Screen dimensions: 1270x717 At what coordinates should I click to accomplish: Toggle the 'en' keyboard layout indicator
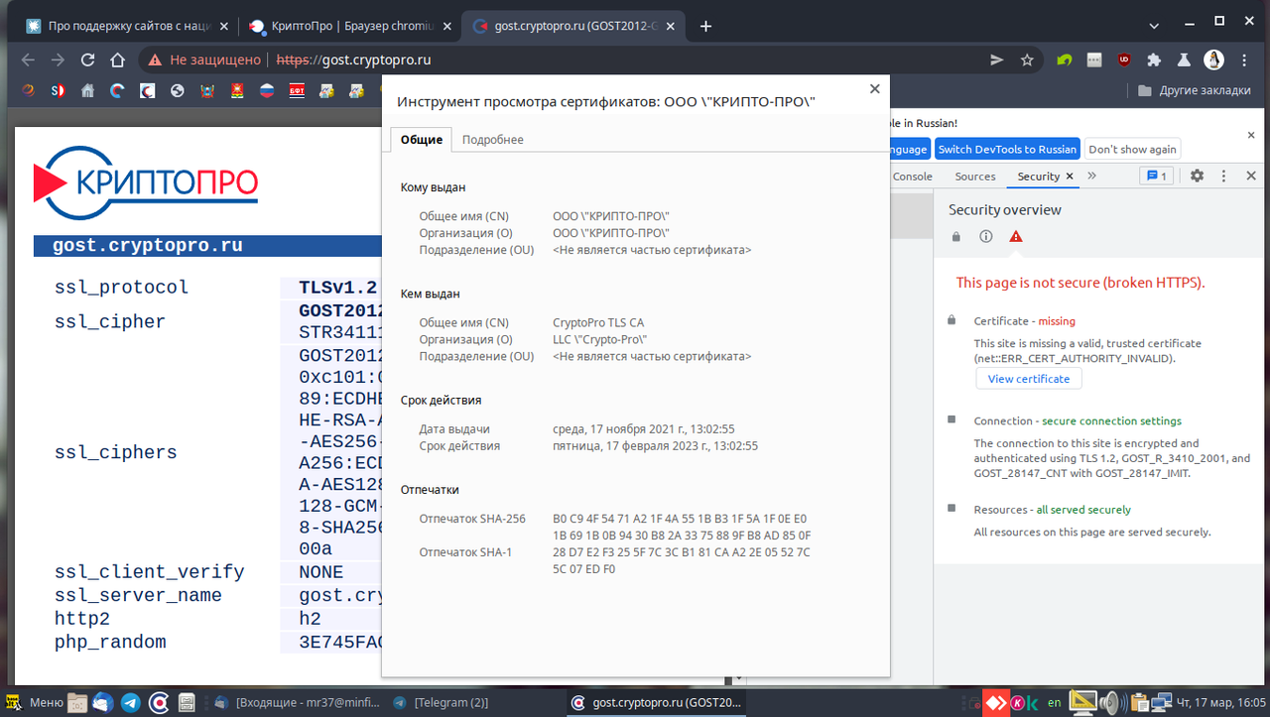(1055, 703)
